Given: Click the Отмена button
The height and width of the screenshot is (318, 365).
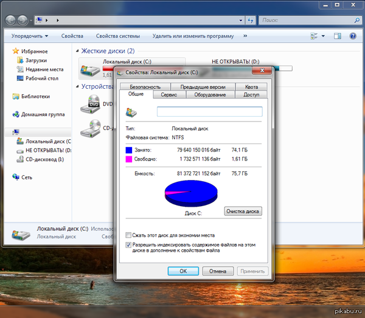Looking at the screenshot, I should pos(218,271).
